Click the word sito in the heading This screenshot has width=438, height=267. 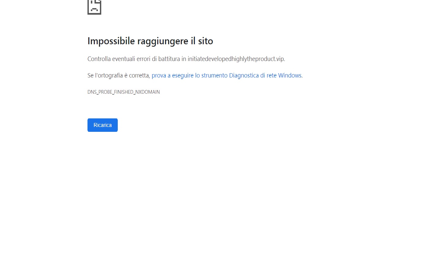point(206,41)
